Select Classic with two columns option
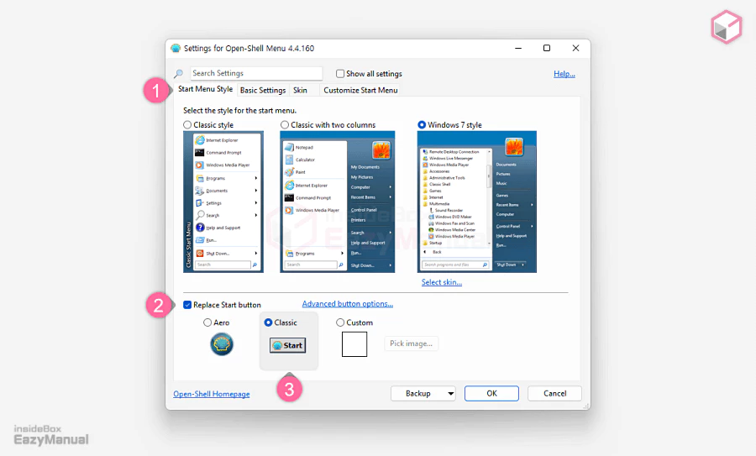Image resolution: width=756 pixels, height=456 pixels. tap(285, 125)
